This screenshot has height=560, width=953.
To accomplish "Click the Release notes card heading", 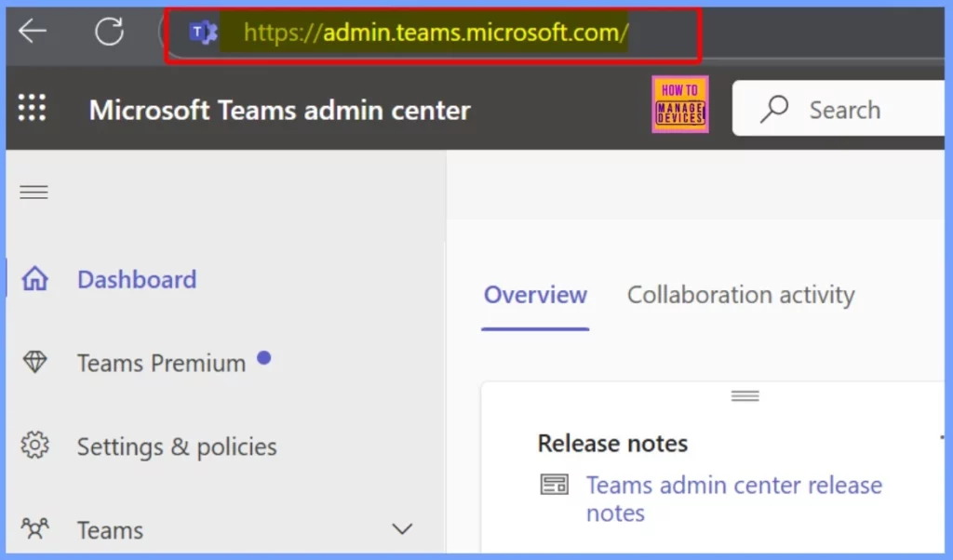I will [612, 444].
